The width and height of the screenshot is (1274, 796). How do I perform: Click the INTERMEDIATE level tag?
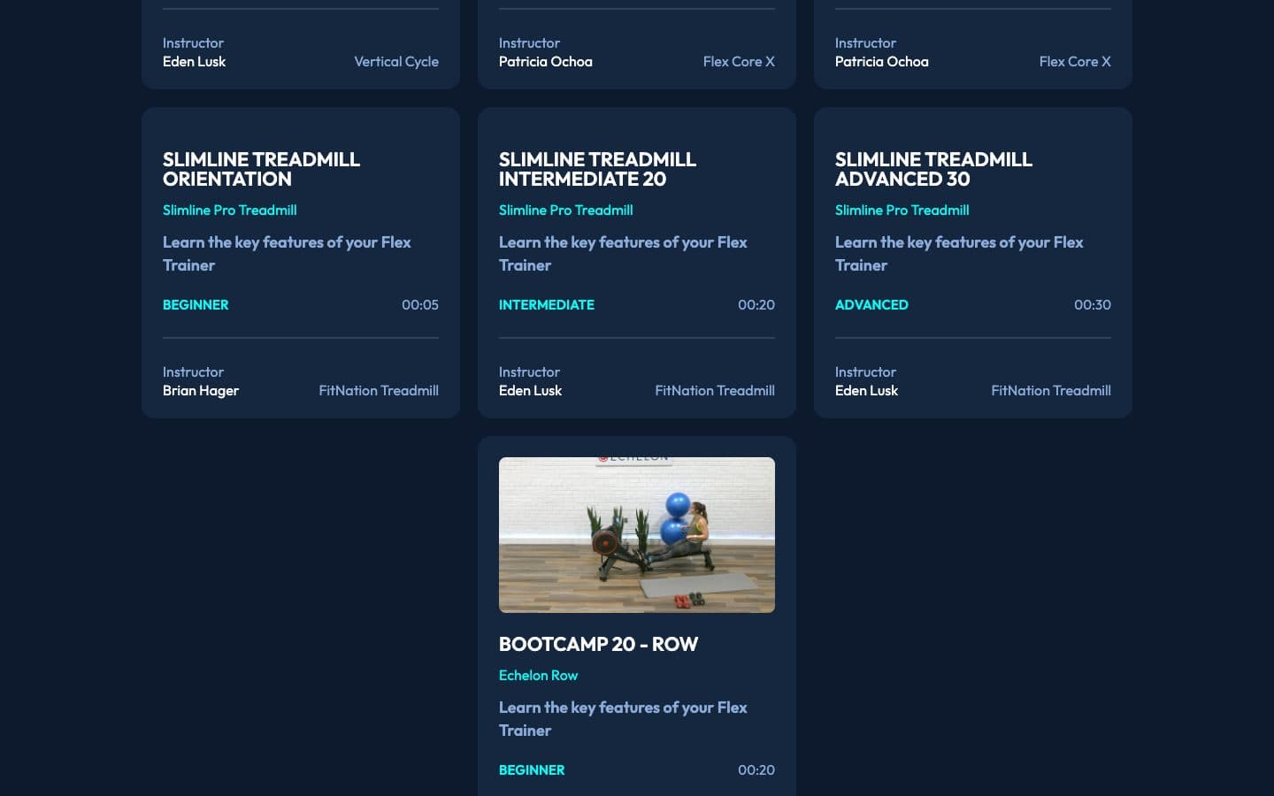click(547, 304)
